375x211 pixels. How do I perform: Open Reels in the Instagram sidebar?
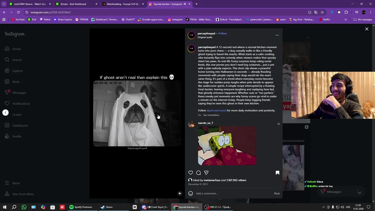click(x=12, y=82)
